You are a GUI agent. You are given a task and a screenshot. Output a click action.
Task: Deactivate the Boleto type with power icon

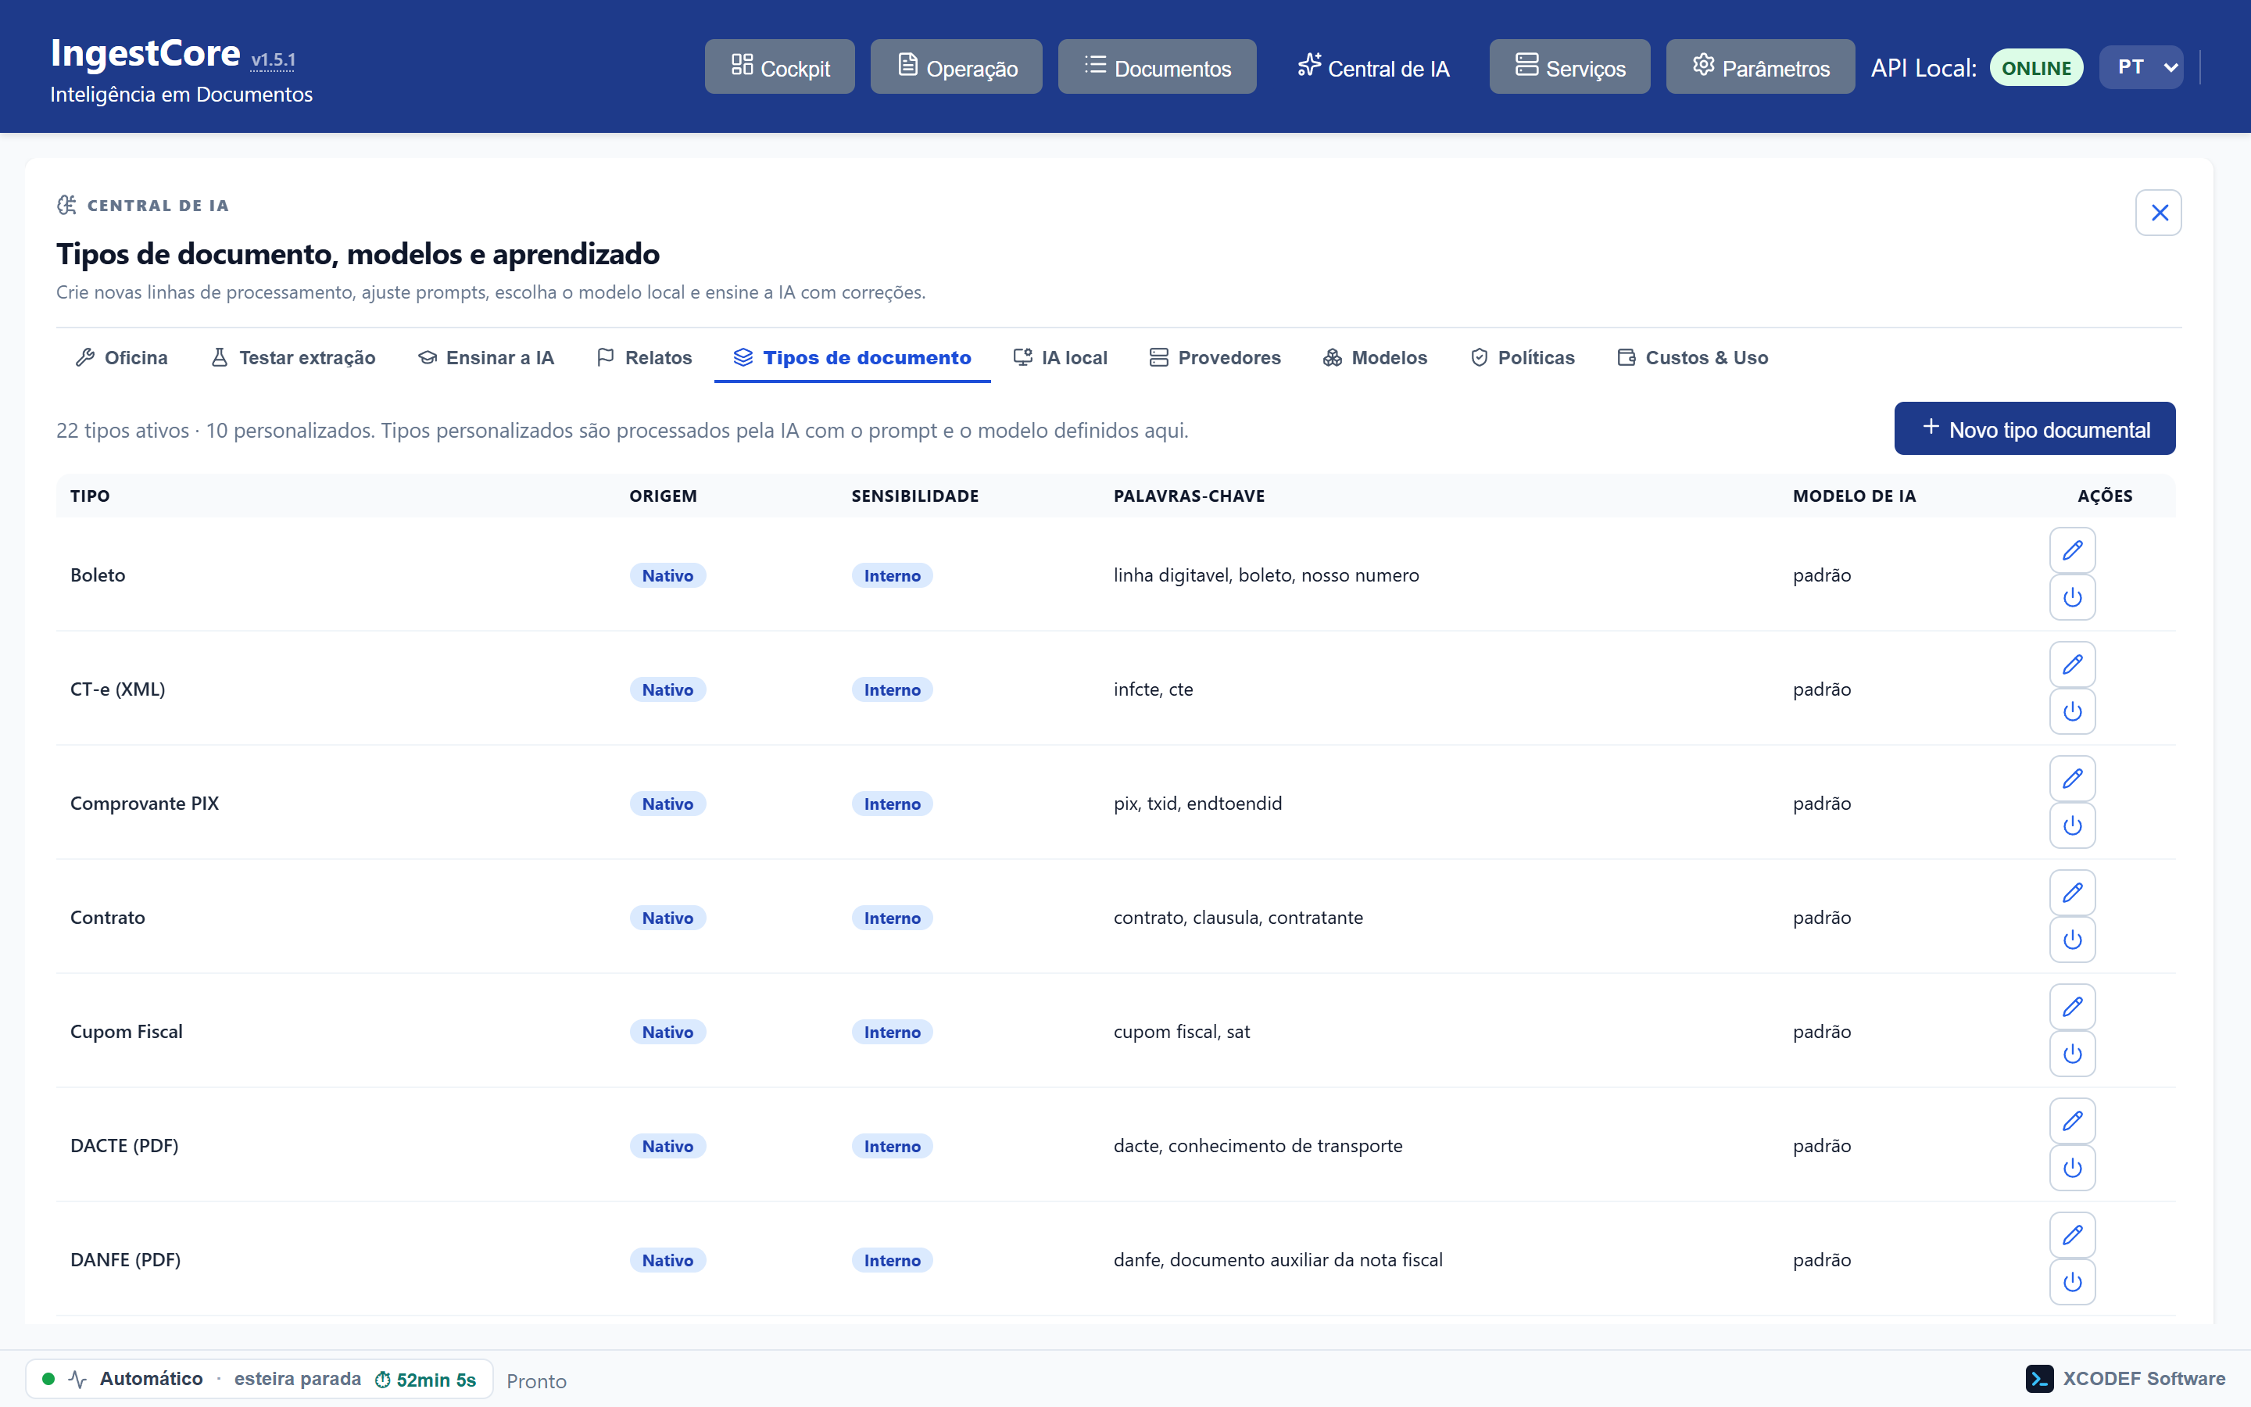(x=2071, y=597)
